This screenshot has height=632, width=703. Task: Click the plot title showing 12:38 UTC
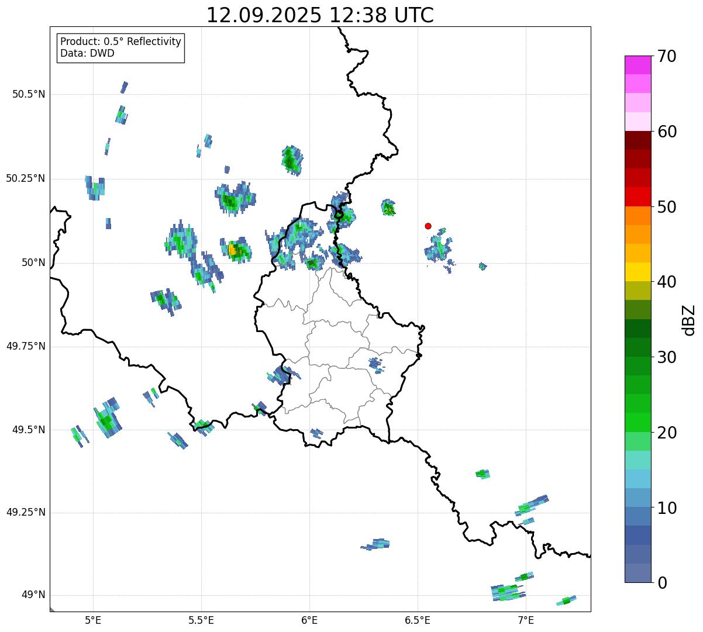[x=320, y=15]
